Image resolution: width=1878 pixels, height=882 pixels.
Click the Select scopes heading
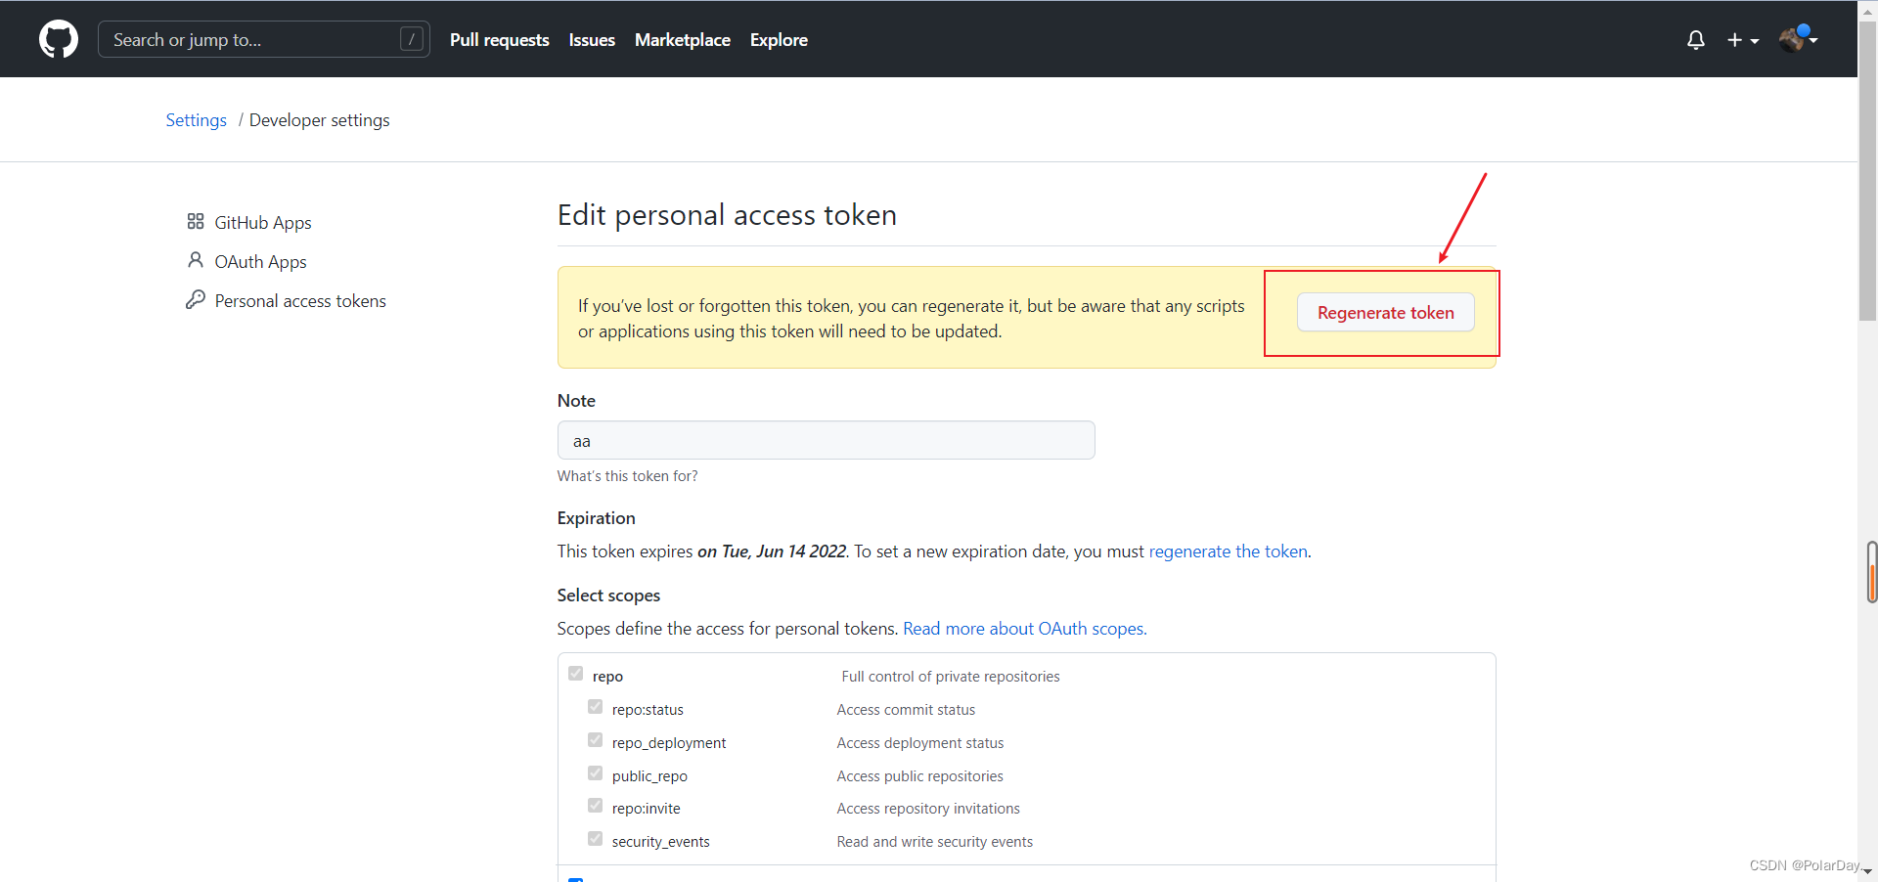click(608, 595)
